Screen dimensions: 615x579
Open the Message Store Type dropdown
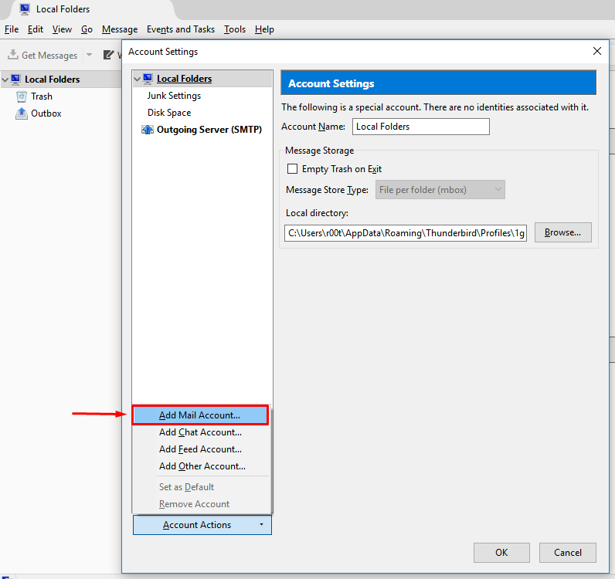(x=440, y=190)
